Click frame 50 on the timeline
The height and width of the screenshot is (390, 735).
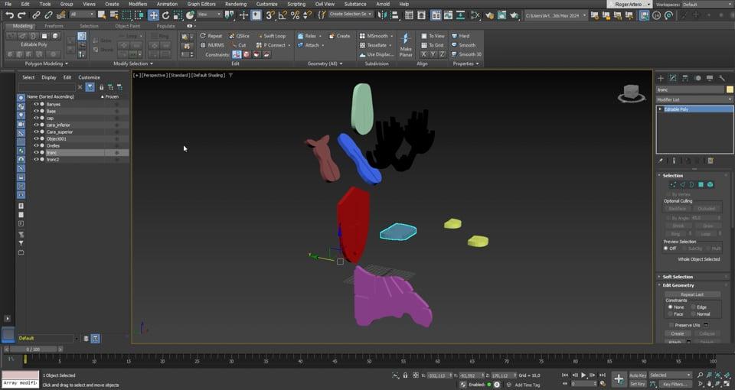369,359
